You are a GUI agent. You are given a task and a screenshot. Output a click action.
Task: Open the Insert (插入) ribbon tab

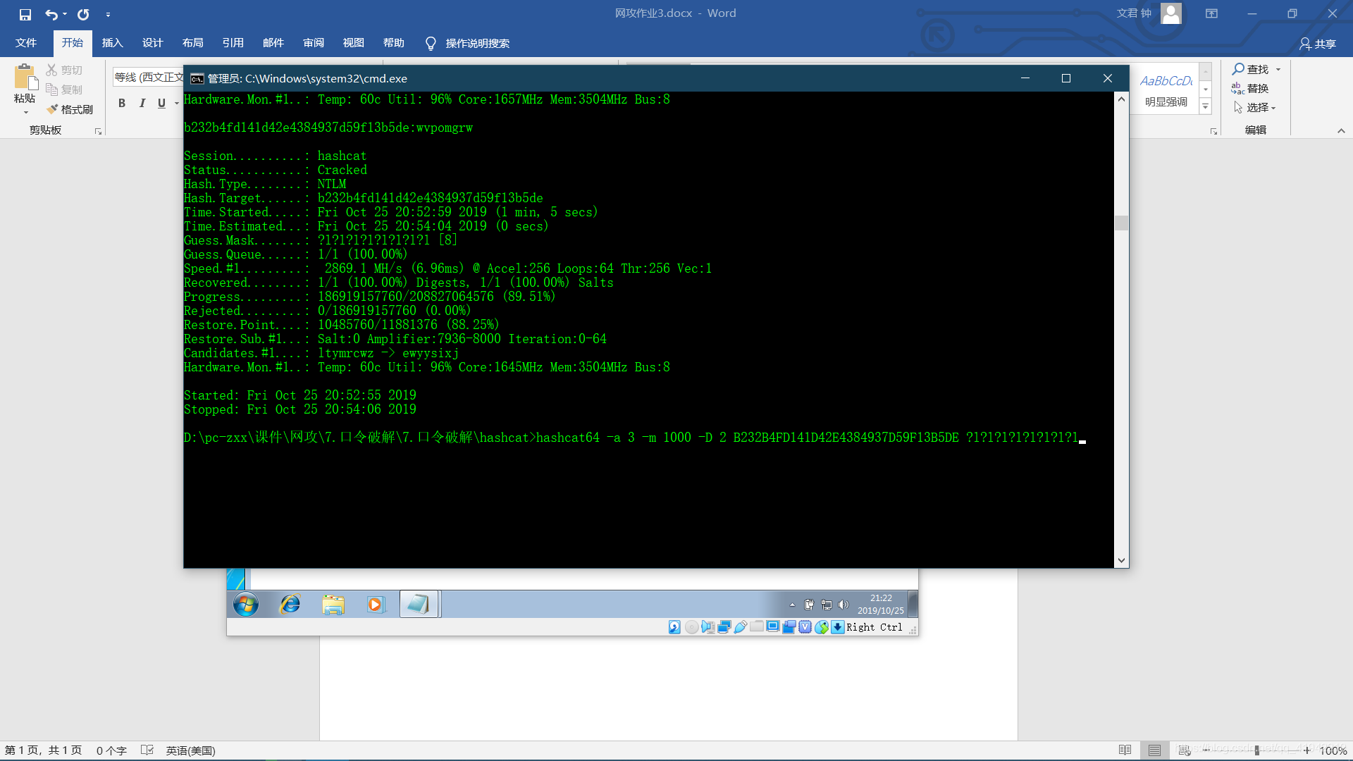click(112, 43)
